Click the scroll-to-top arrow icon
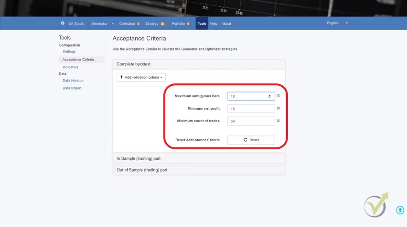 pos(400,210)
